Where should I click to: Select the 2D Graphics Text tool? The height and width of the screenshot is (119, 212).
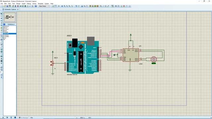click(x=1, y=59)
